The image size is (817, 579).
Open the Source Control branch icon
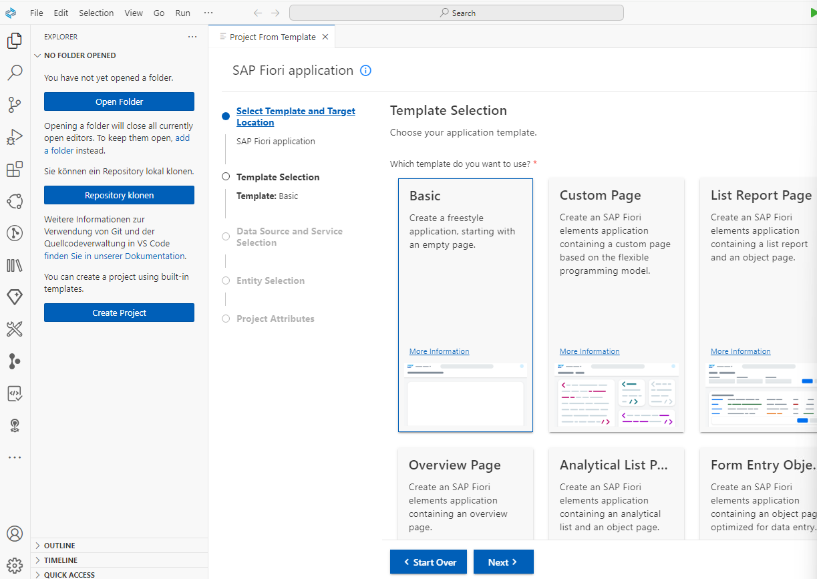coord(14,104)
